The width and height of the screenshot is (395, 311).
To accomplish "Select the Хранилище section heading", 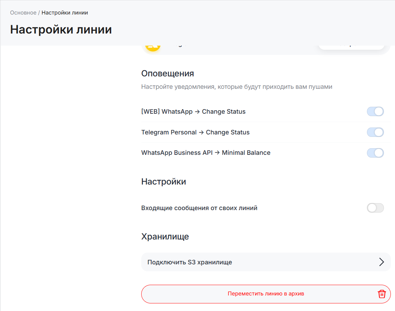I will [165, 237].
